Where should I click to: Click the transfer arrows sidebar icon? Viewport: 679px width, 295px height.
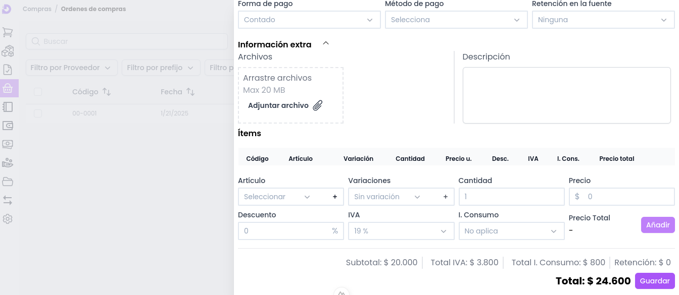tap(8, 200)
